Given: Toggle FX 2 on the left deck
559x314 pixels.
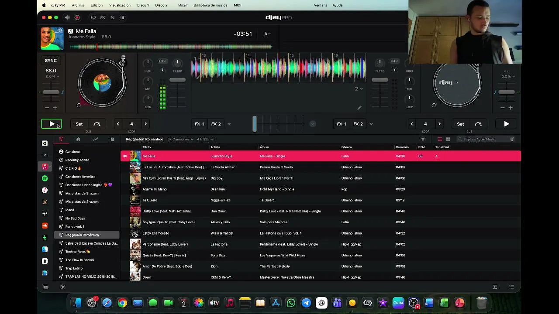Looking at the screenshot, I should tap(216, 124).
